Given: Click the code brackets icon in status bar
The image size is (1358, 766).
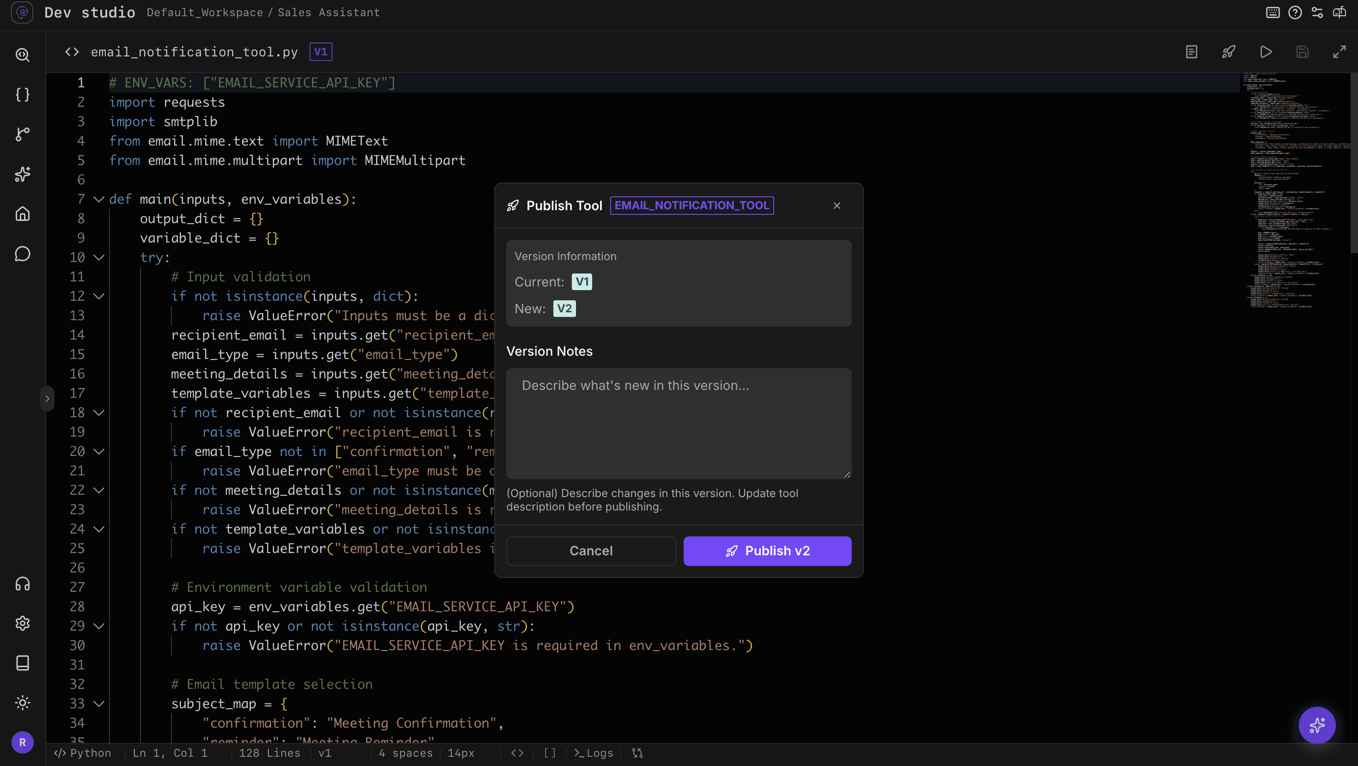Looking at the screenshot, I should [517, 753].
